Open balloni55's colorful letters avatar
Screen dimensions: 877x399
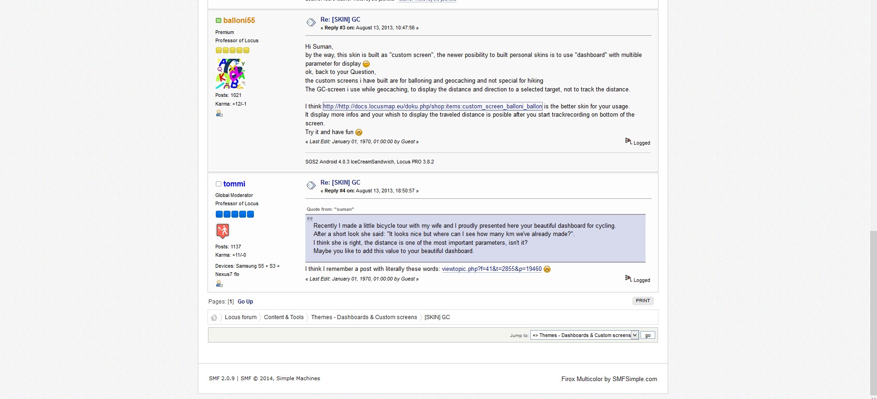(230, 73)
